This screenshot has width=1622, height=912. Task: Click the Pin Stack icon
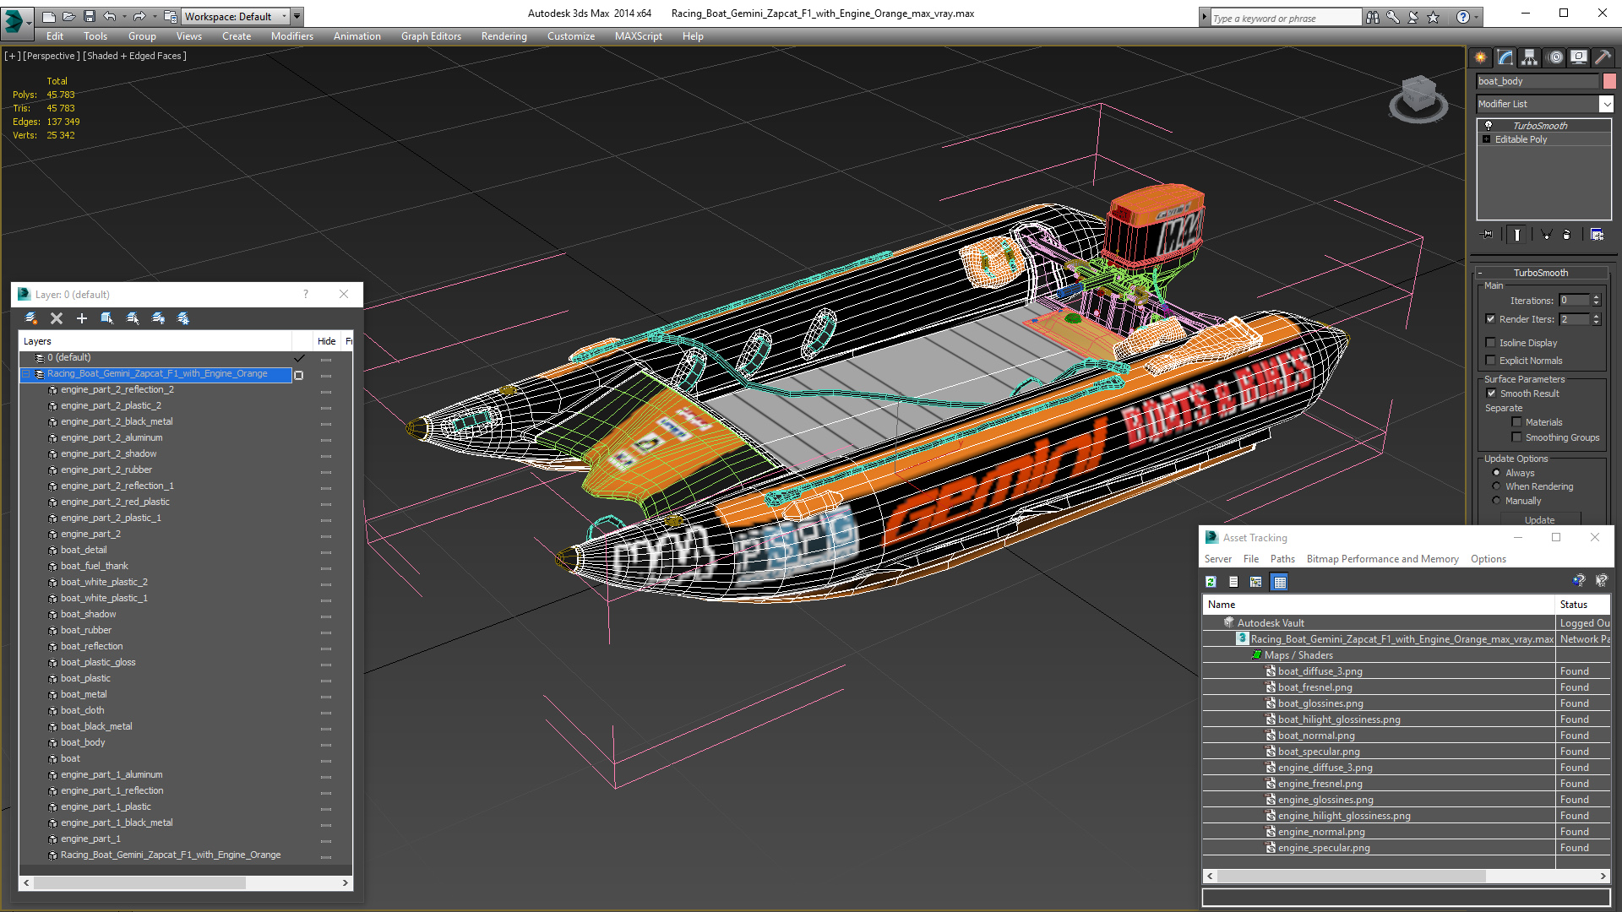[1488, 235]
